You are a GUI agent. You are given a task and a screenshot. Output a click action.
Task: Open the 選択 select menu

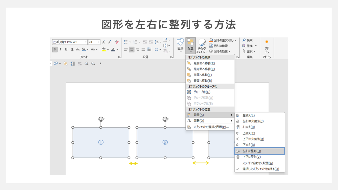tap(249, 51)
